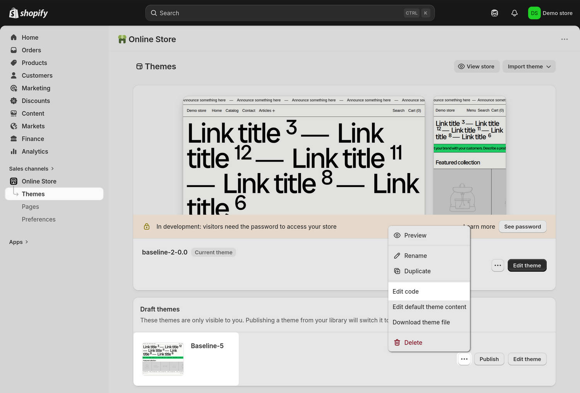This screenshot has height=393, width=580.
Task: Publish the Baseline-5 theme
Action: [489, 359]
